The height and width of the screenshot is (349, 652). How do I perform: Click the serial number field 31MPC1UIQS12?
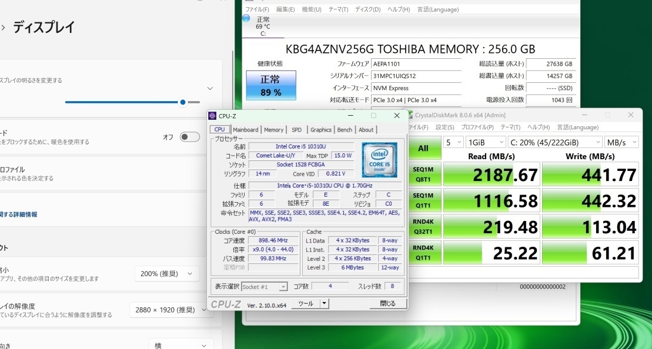(x=416, y=76)
